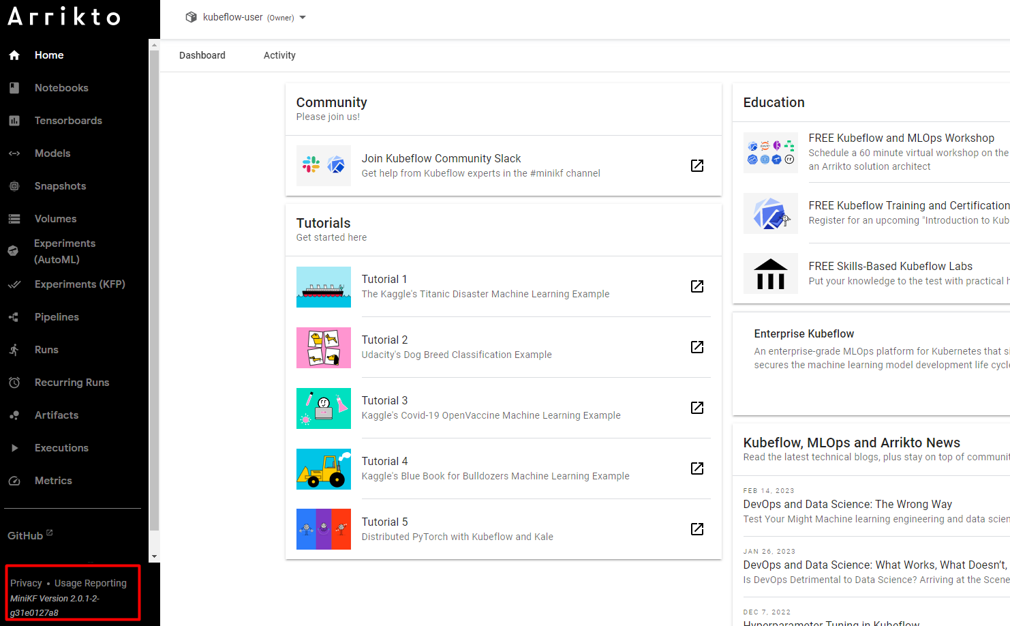
Task: Switch to the Dashboard tab
Action: pos(202,55)
